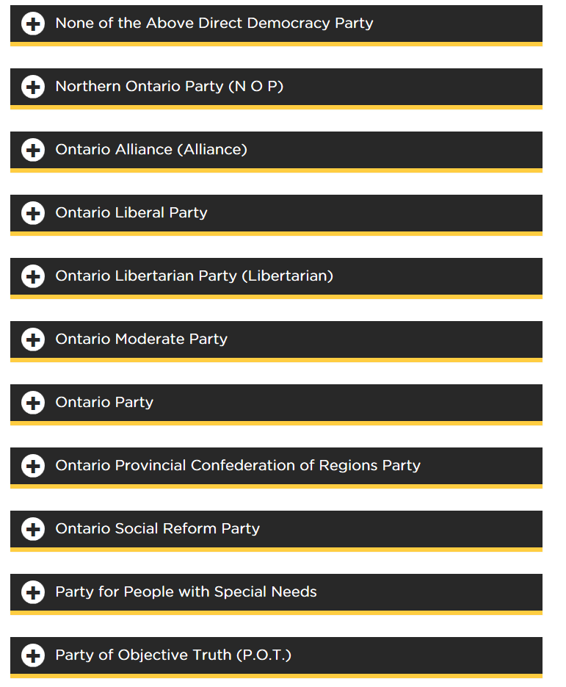This screenshot has width=566, height=687.
Task: Click plus icon beside None of the Above Direct Democracy Party
Action: coord(33,24)
